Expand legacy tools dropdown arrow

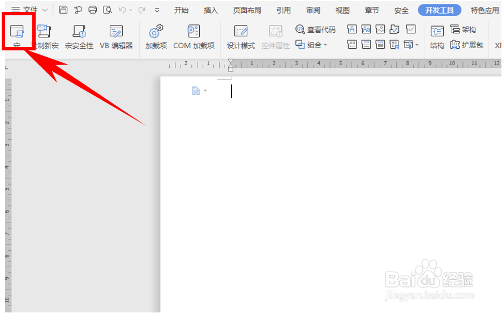[x=417, y=45]
